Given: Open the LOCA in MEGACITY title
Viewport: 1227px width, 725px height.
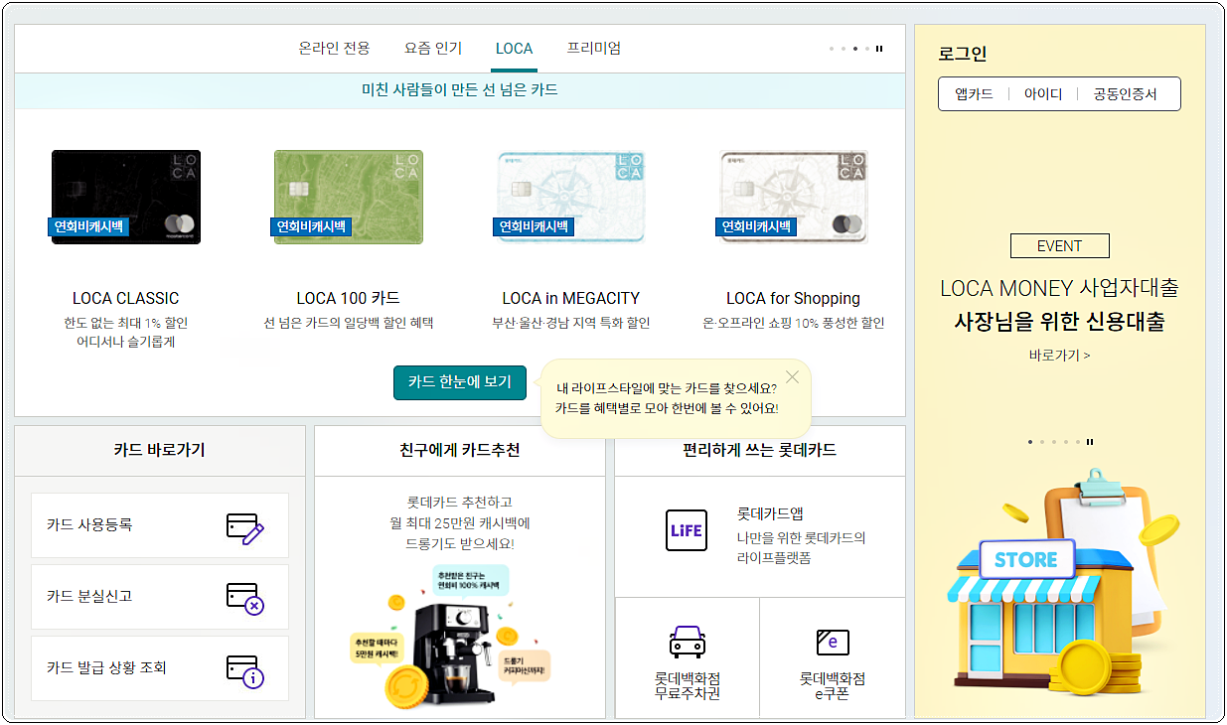Looking at the screenshot, I should [x=571, y=298].
